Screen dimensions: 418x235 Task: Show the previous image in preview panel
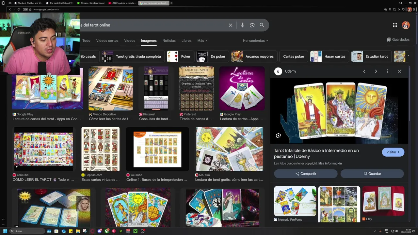364,71
